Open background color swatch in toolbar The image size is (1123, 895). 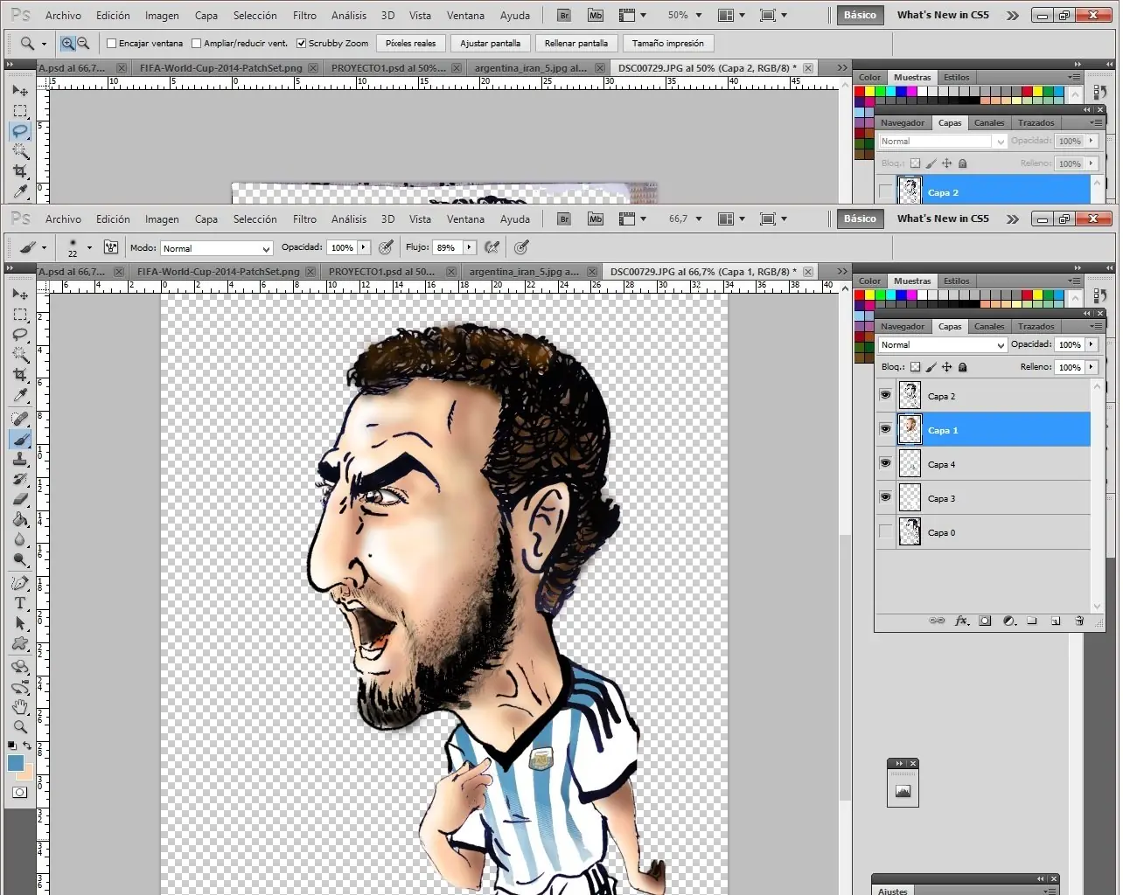[26, 773]
